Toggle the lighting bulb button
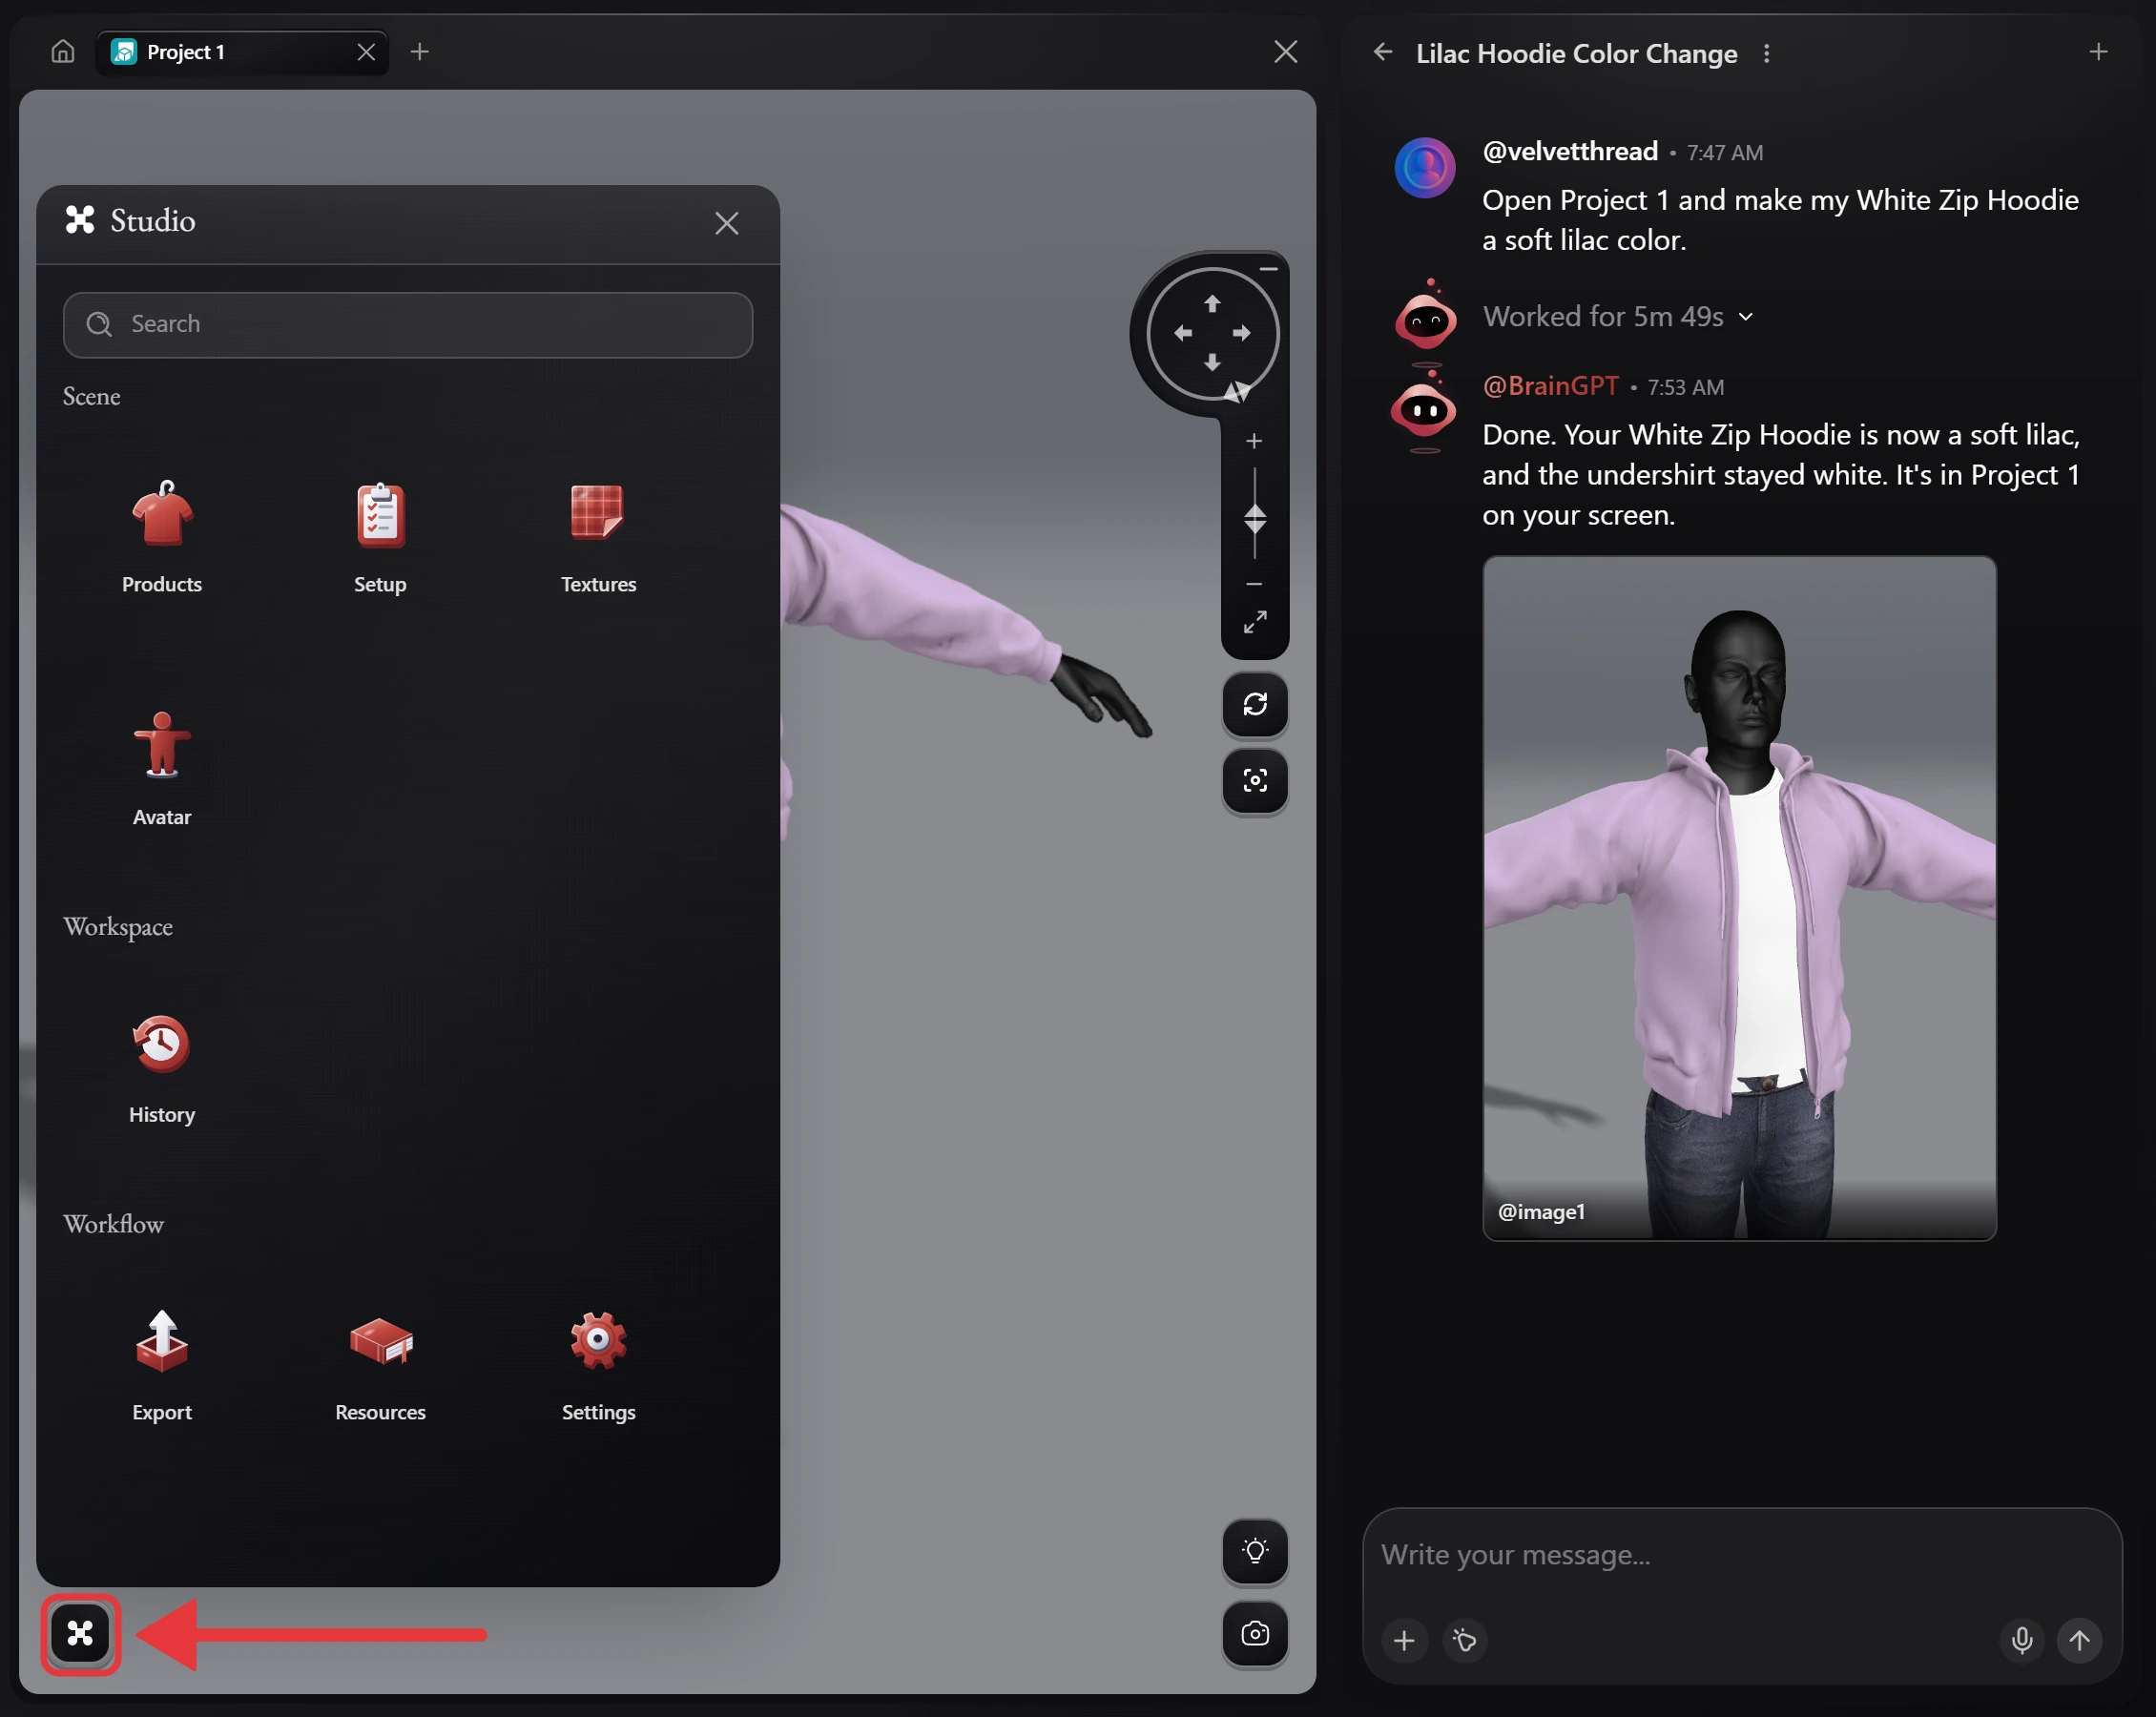This screenshot has height=1717, width=2156. pos(1255,1551)
